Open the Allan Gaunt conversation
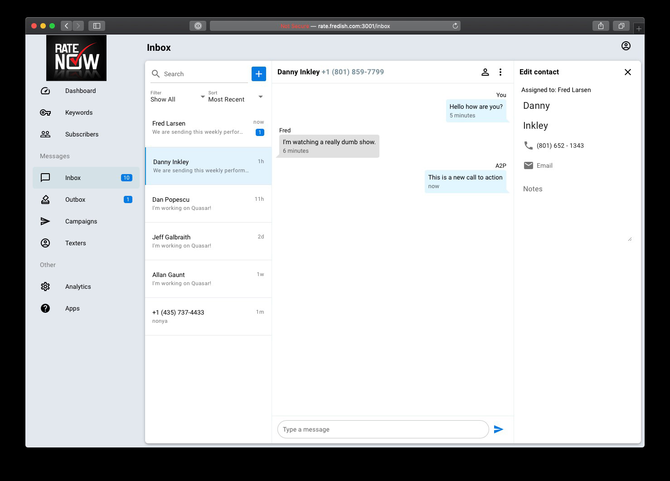Screen dimensions: 670x481 [x=208, y=279]
